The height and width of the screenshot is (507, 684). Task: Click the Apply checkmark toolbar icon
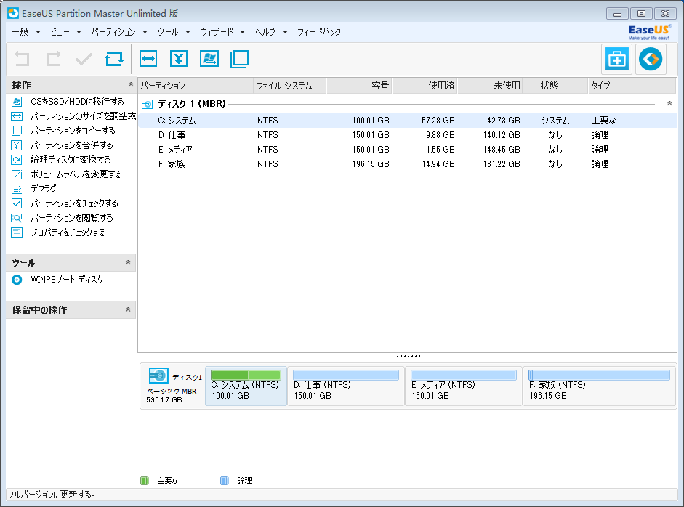pos(84,59)
